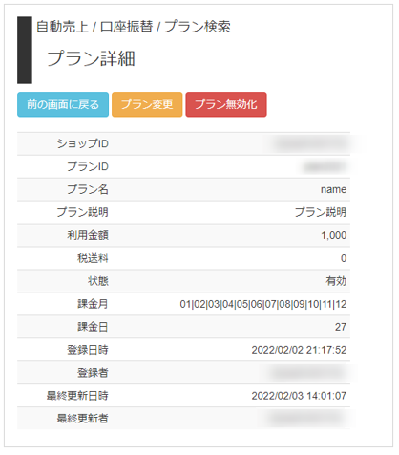Click the 登録日時 label

[88, 350]
